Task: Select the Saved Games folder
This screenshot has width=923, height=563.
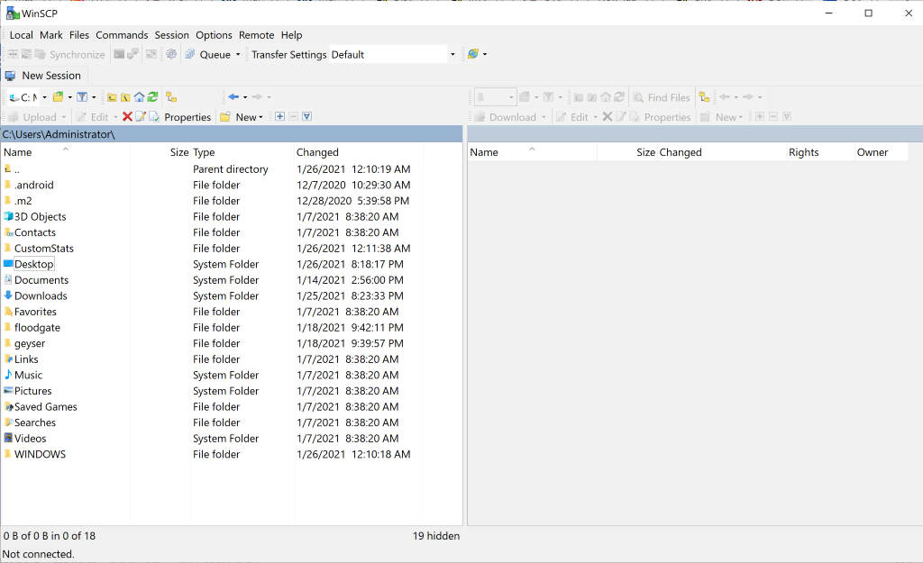Action: pos(45,406)
